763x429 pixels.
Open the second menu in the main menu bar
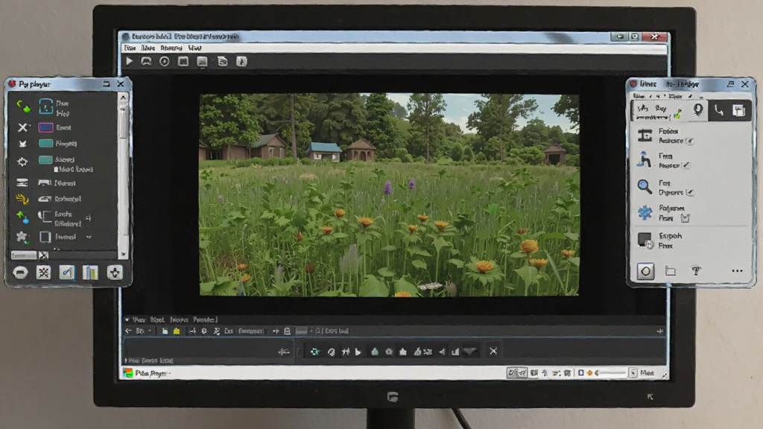pos(148,48)
